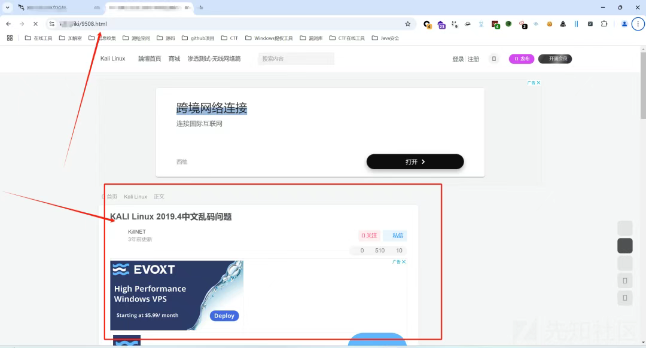Open 商城 in site navigation

(x=174, y=59)
